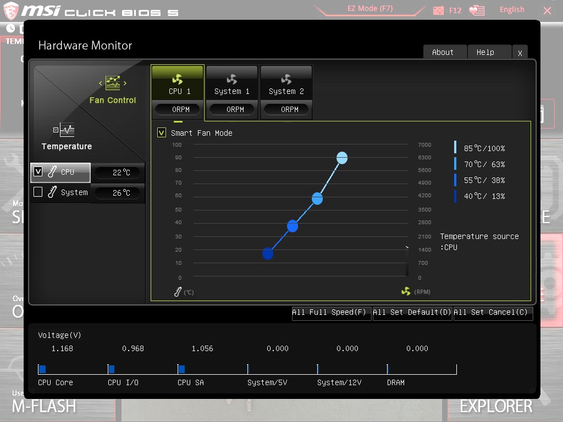Viewport: 563px width, 422px height.
Task: Click the Fan Control graph icon
Action: click(x=113, y=83)
